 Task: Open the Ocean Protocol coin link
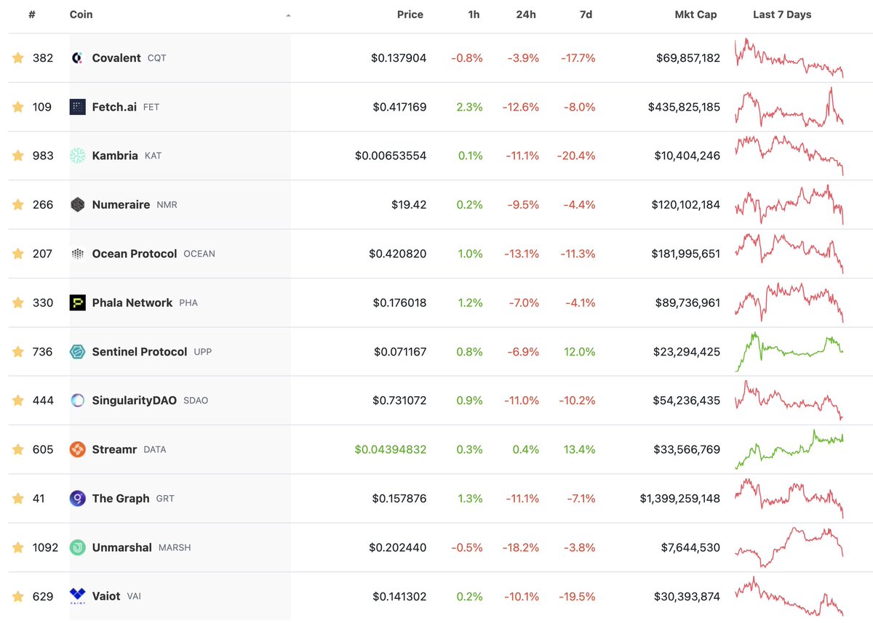[135, 254]
